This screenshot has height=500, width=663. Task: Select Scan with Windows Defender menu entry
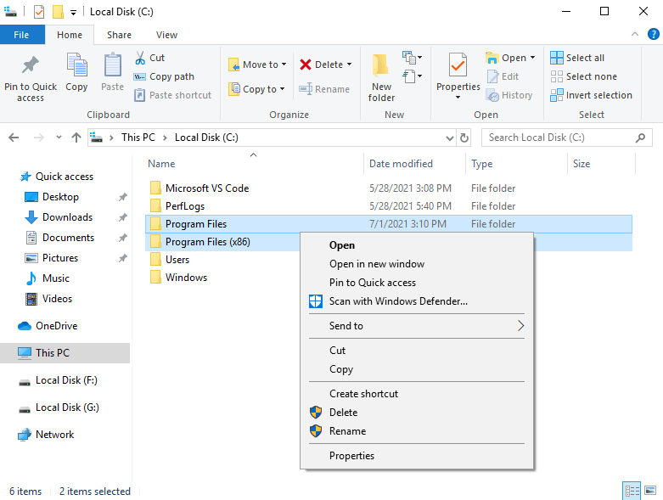coord(398,301)
